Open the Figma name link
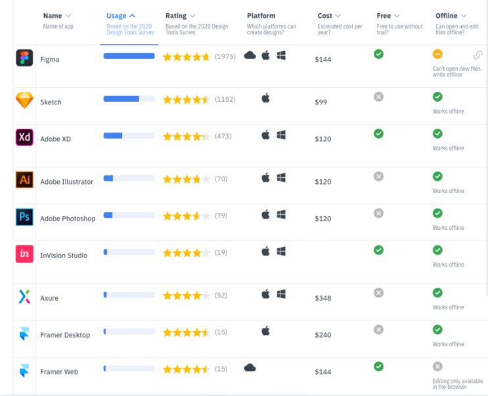The height and width of the screenshot is (396, 488). [49, 59]
